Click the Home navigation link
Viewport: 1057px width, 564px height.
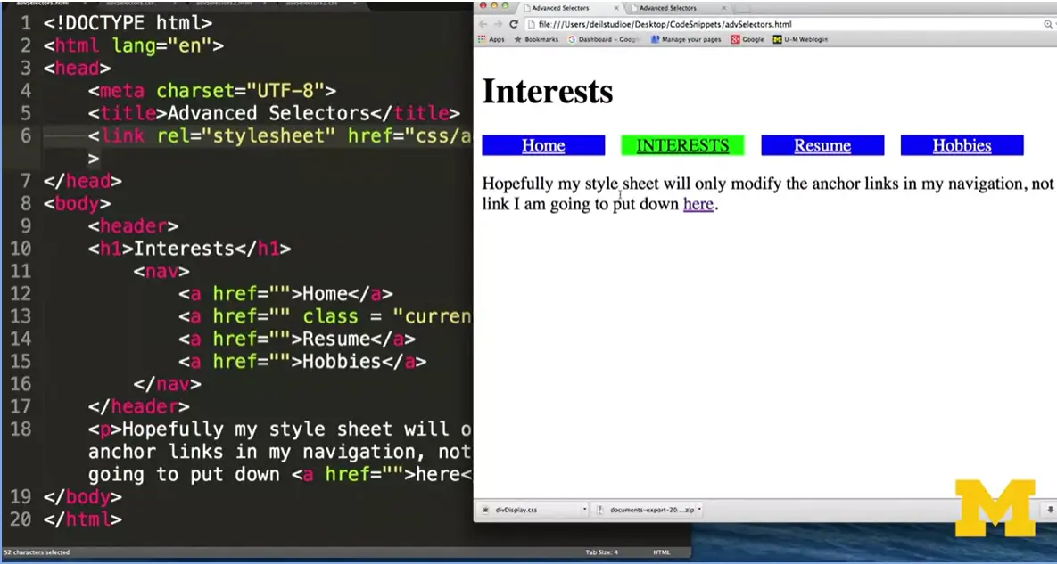tap(543, 146)
